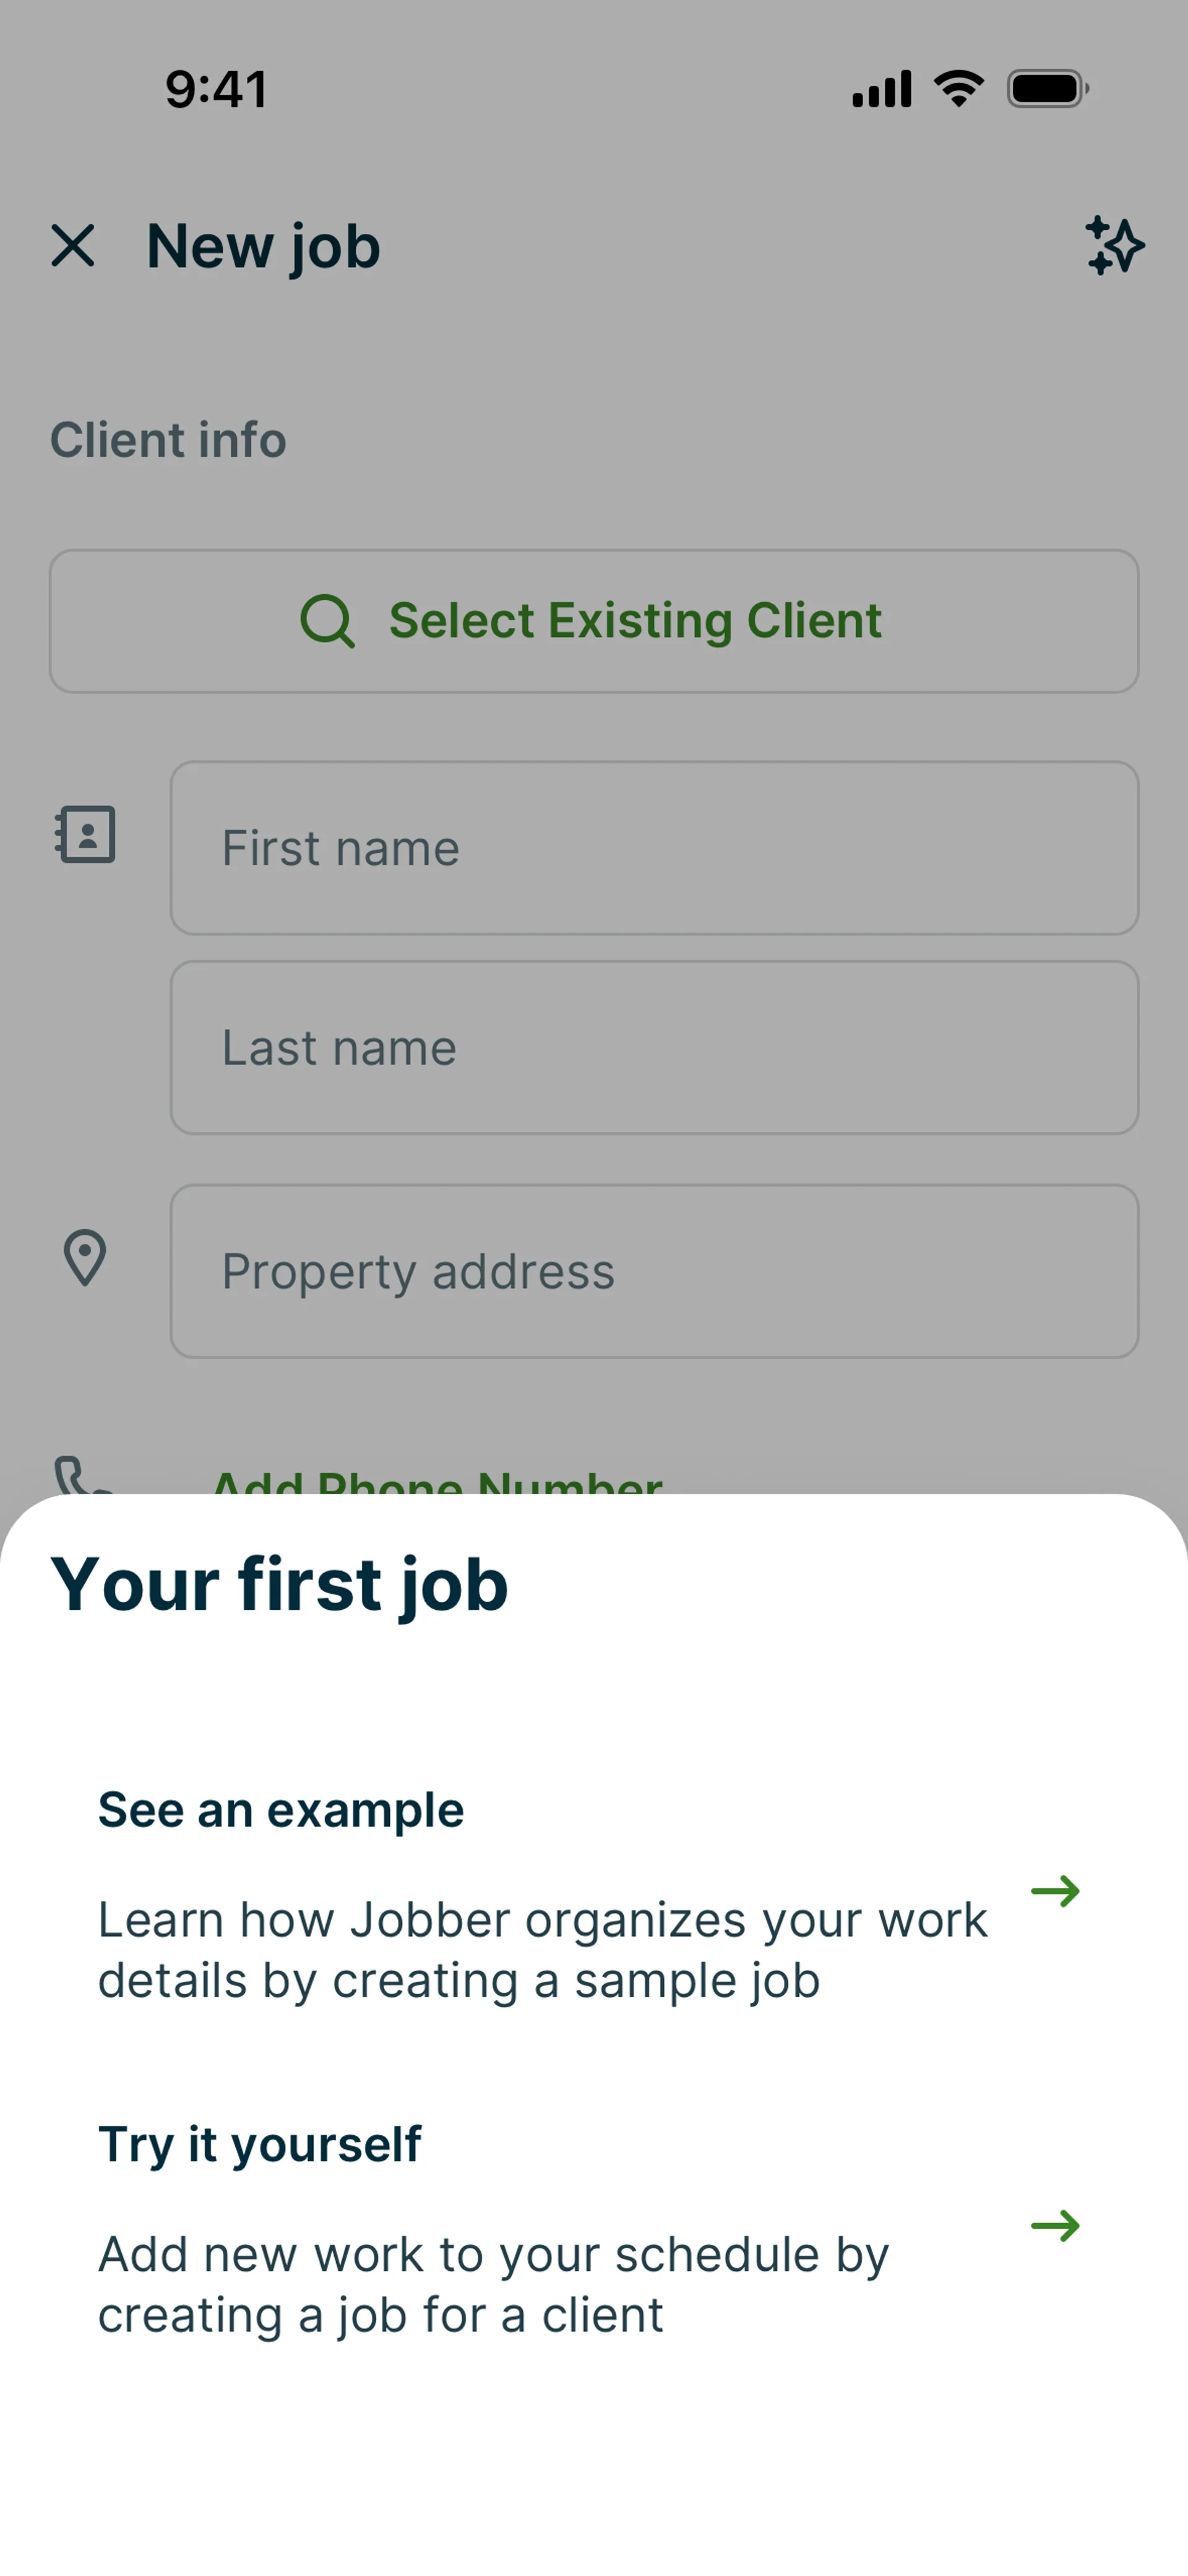
Task: Close the New job screen
Action: click(73, 246)
